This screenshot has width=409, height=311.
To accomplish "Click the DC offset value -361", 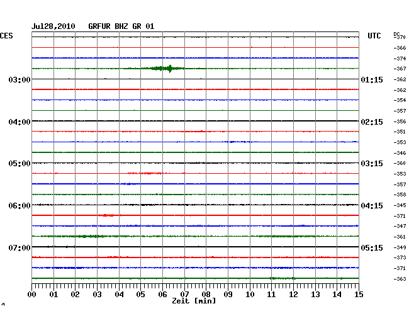I will tap(400, 237).
